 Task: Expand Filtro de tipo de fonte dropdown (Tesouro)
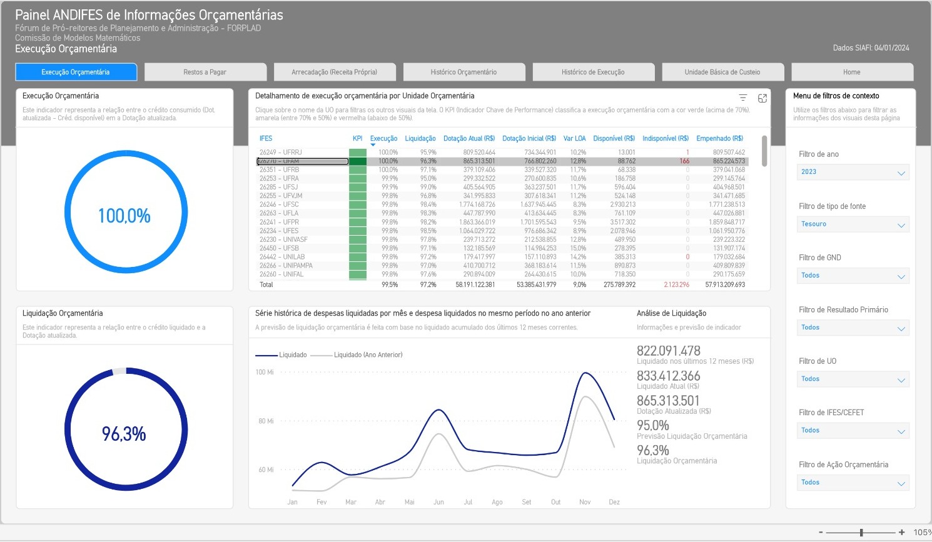853,224
